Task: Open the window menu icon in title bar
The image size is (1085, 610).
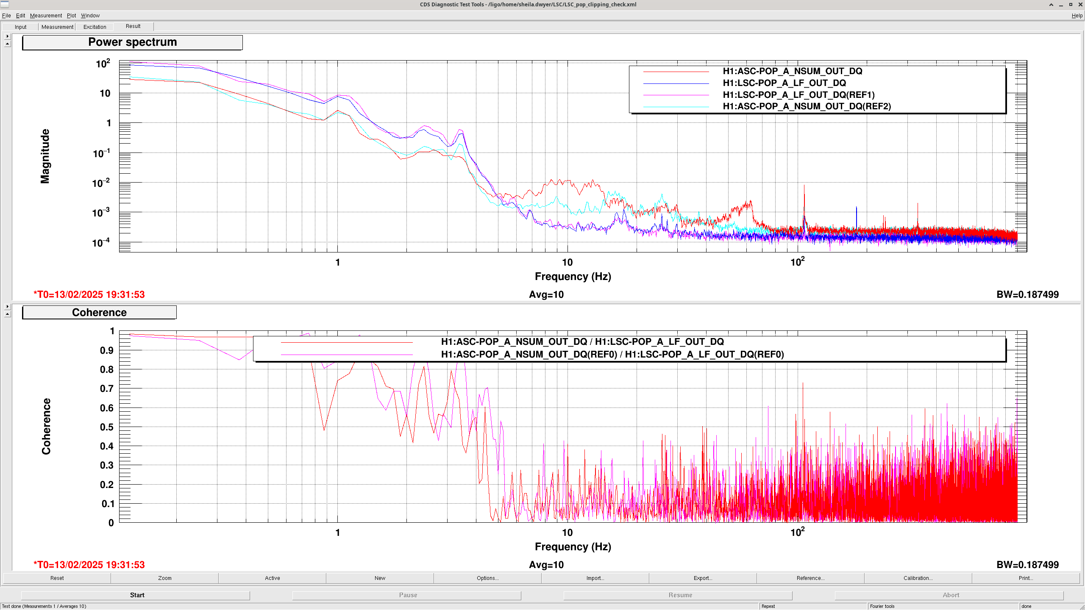Action: (x=5, y=4)
